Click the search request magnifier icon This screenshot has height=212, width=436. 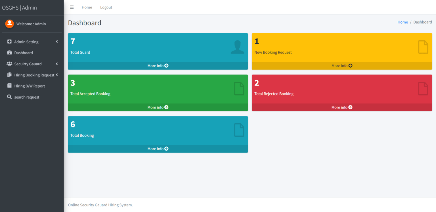[9, 97]
